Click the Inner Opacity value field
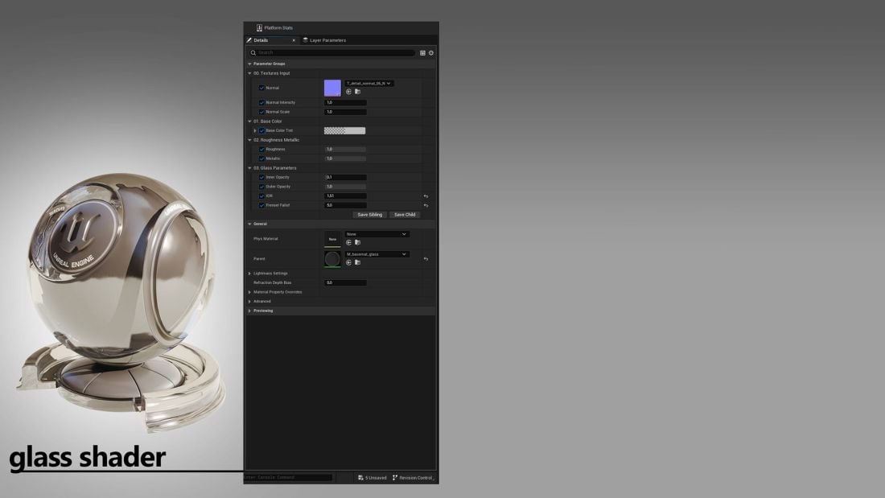Screen dimensions: 885x498 coord(345,177)
